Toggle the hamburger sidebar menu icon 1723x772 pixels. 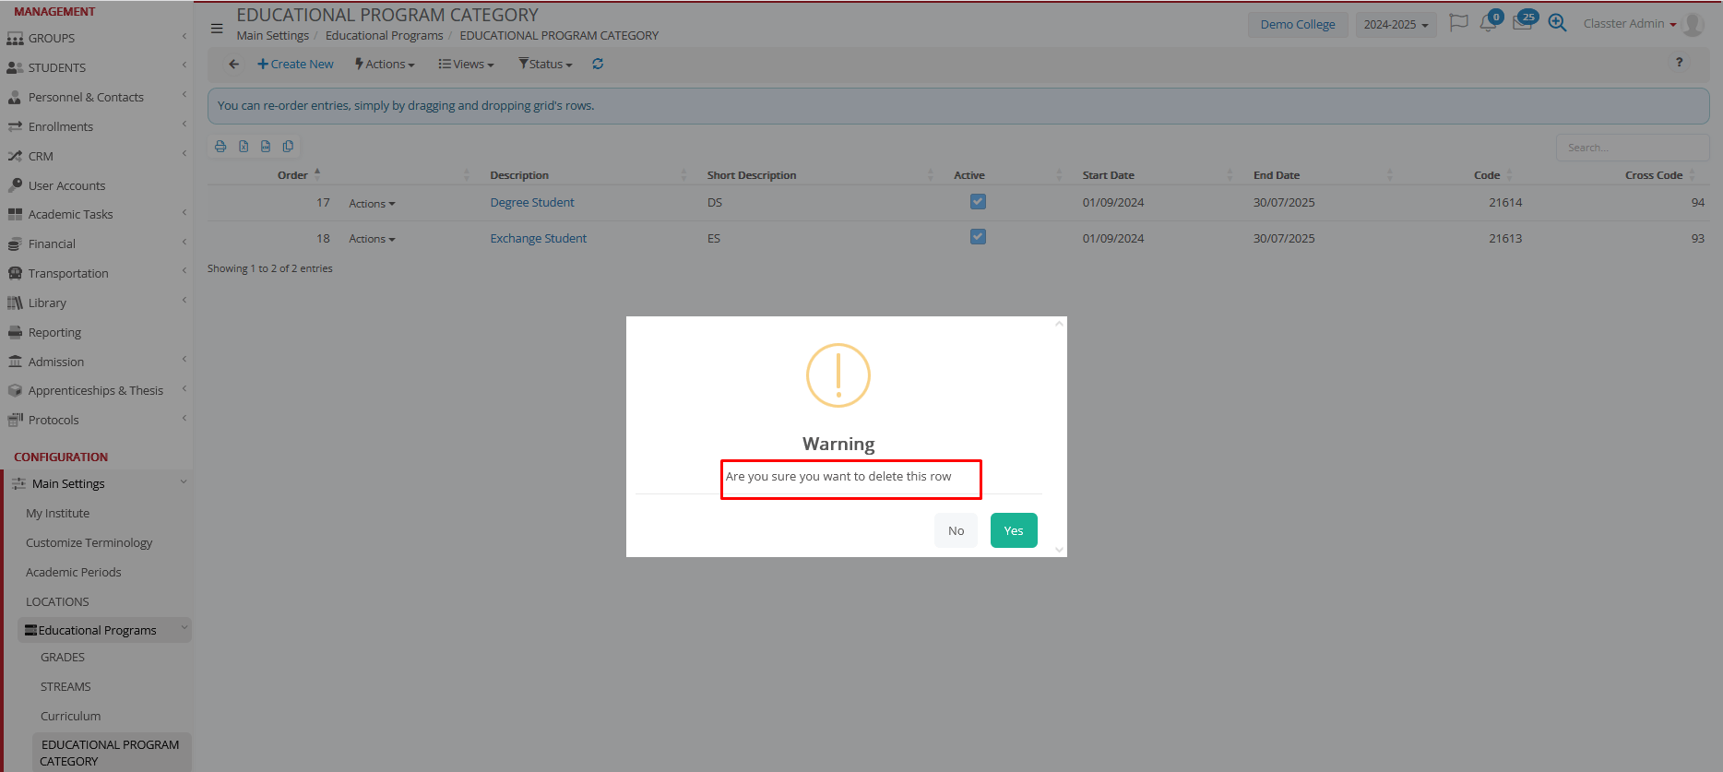point(217,28)
